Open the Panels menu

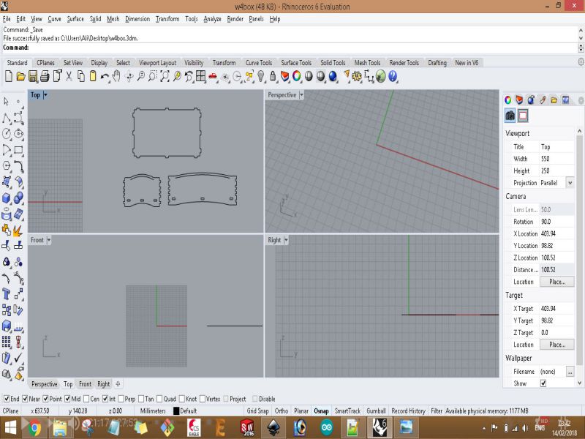point(257,19)
